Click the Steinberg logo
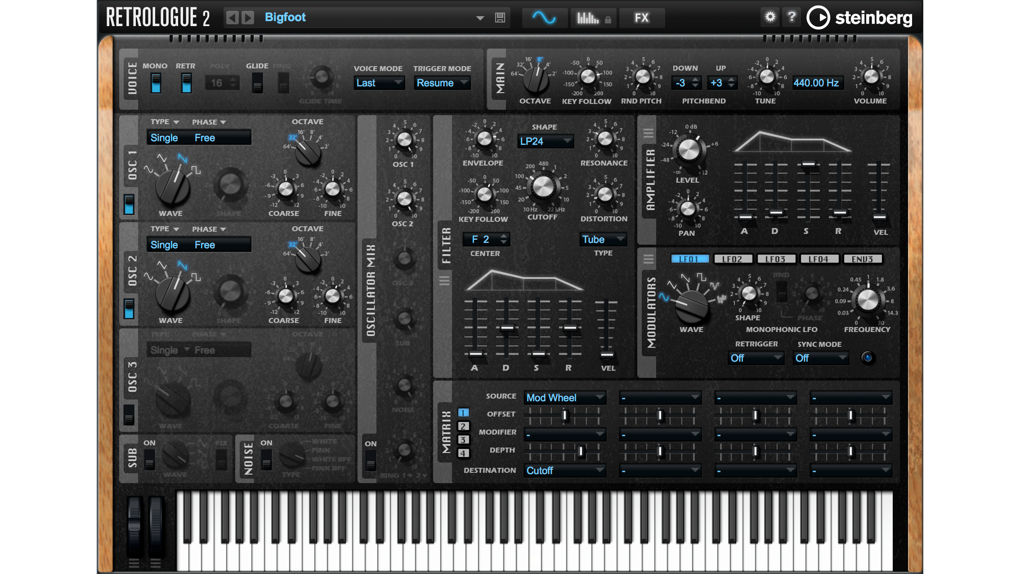The width and height of the screenshot is (1020, 574). [x=859, y=18]
